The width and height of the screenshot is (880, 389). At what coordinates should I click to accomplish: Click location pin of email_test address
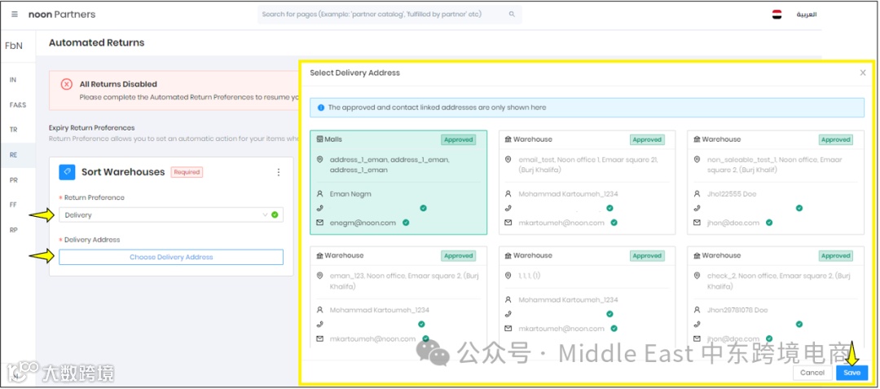point(508,159)
